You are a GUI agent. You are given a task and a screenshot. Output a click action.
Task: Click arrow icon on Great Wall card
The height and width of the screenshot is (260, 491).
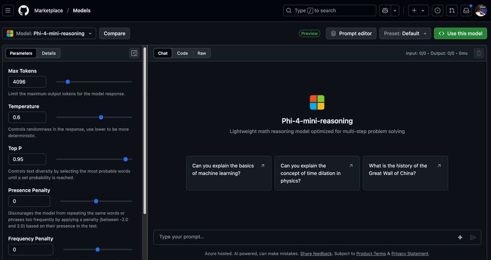(439, 166)
